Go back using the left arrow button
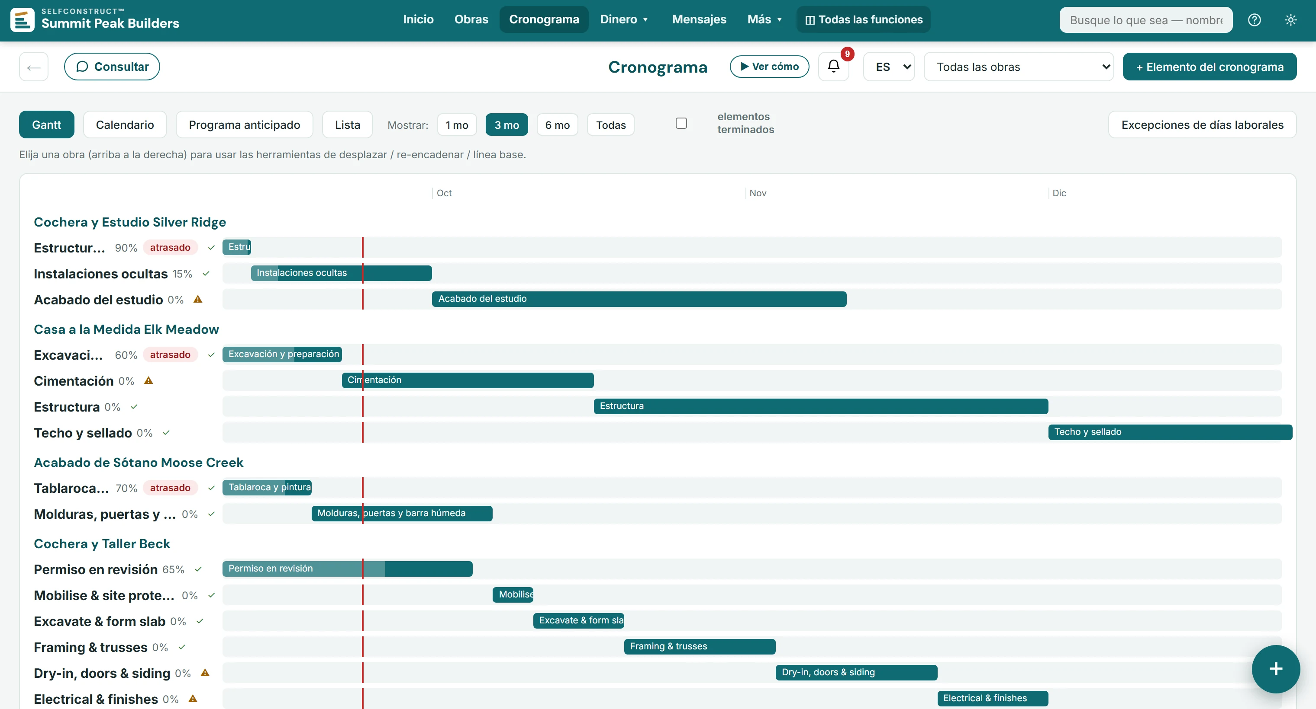This screenshot has width=1316, height=709. (x=34, y=66)
